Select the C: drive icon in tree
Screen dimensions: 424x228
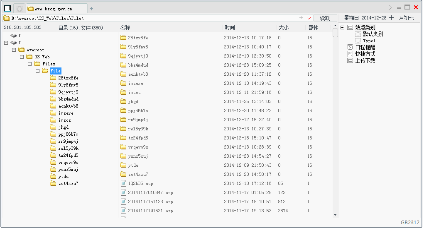pyautogui.click(x=14, y=36)
